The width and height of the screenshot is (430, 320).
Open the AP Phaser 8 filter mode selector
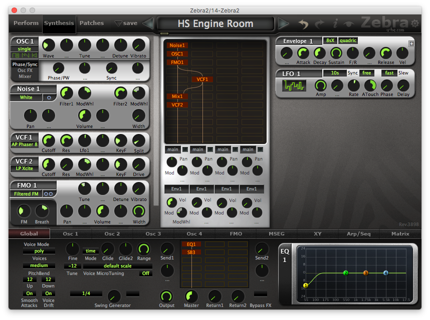[24, 144]
